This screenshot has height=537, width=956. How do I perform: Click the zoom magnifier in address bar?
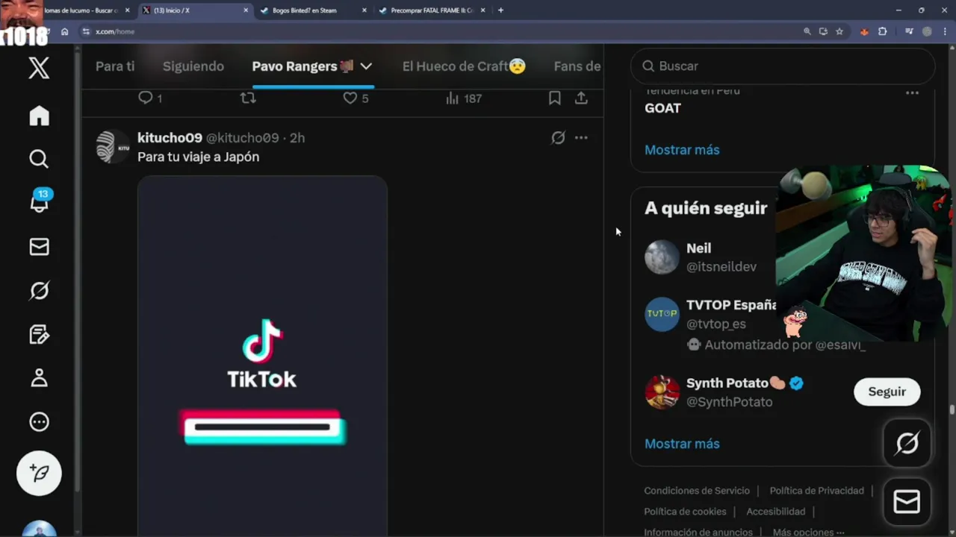[x=807, y=31]
